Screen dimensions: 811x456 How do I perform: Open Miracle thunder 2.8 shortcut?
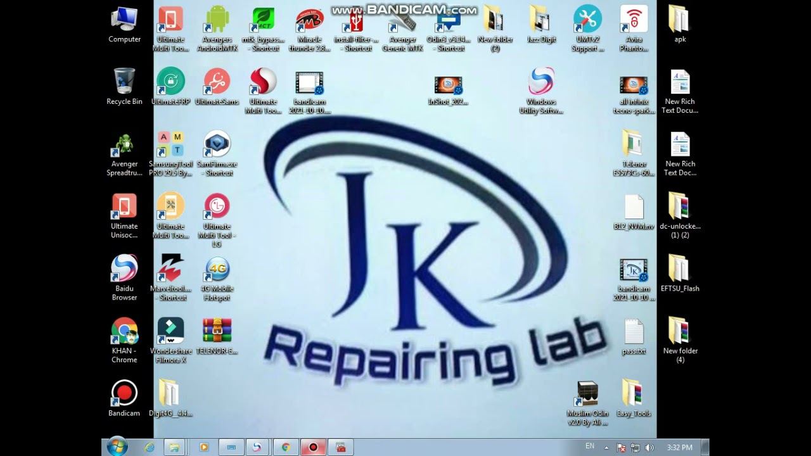tap(309, 28)
